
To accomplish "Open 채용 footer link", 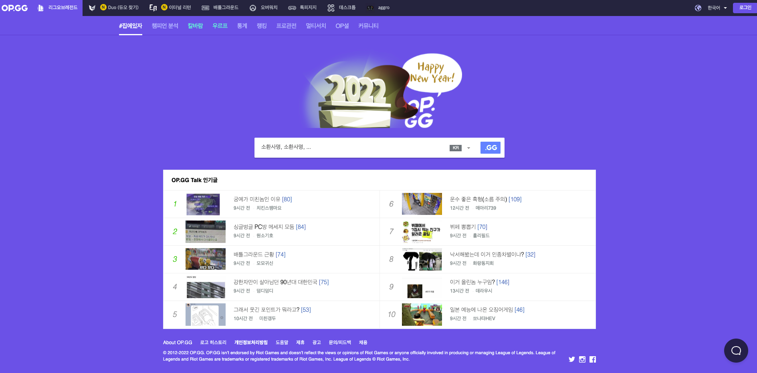I will point(363,343).
